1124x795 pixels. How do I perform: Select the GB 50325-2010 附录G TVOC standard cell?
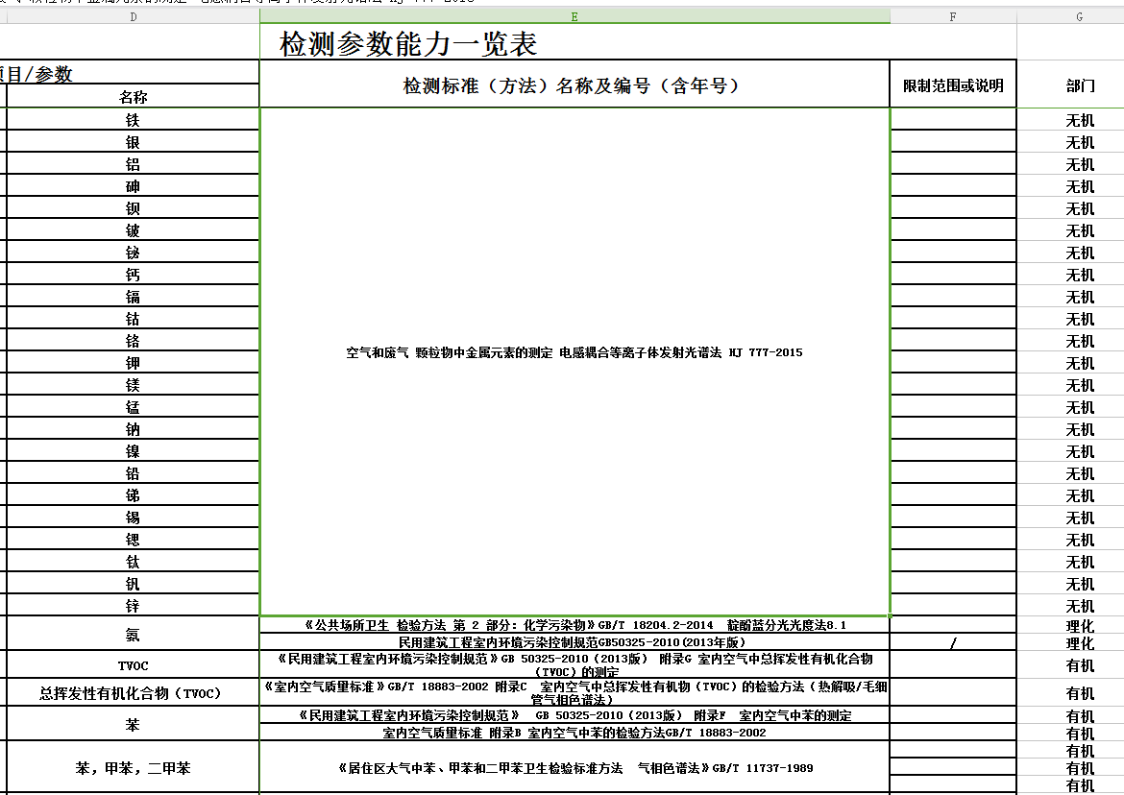574,664
